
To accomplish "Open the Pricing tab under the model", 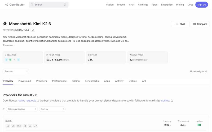I will 76,81.
